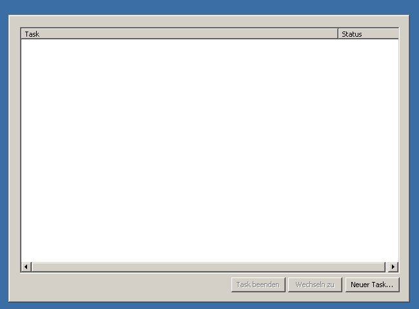This screenshot has height=309, width=419.
Task: Click the greyed-out Wechseln zu button
Action: (315, 285)
